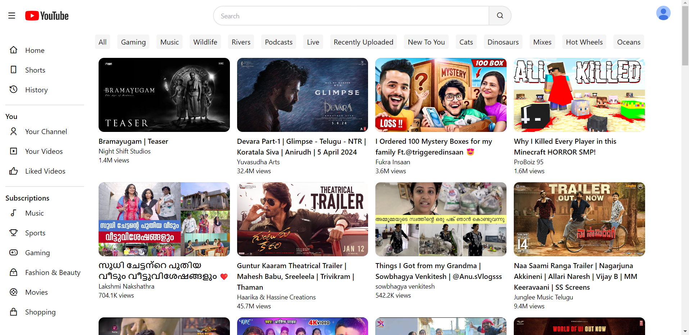The height and width of the screenshot is (335, 689).
Task: Select the Hot Wheels filter chip
Action: (584, 42)
